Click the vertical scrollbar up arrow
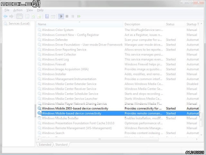This screenshot has height=155, width=206. [x=201, y=24]
